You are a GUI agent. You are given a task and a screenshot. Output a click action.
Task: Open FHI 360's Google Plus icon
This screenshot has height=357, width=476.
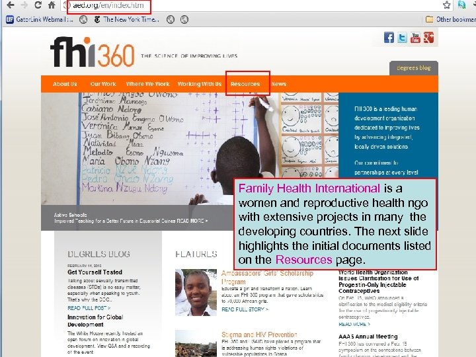428,38
